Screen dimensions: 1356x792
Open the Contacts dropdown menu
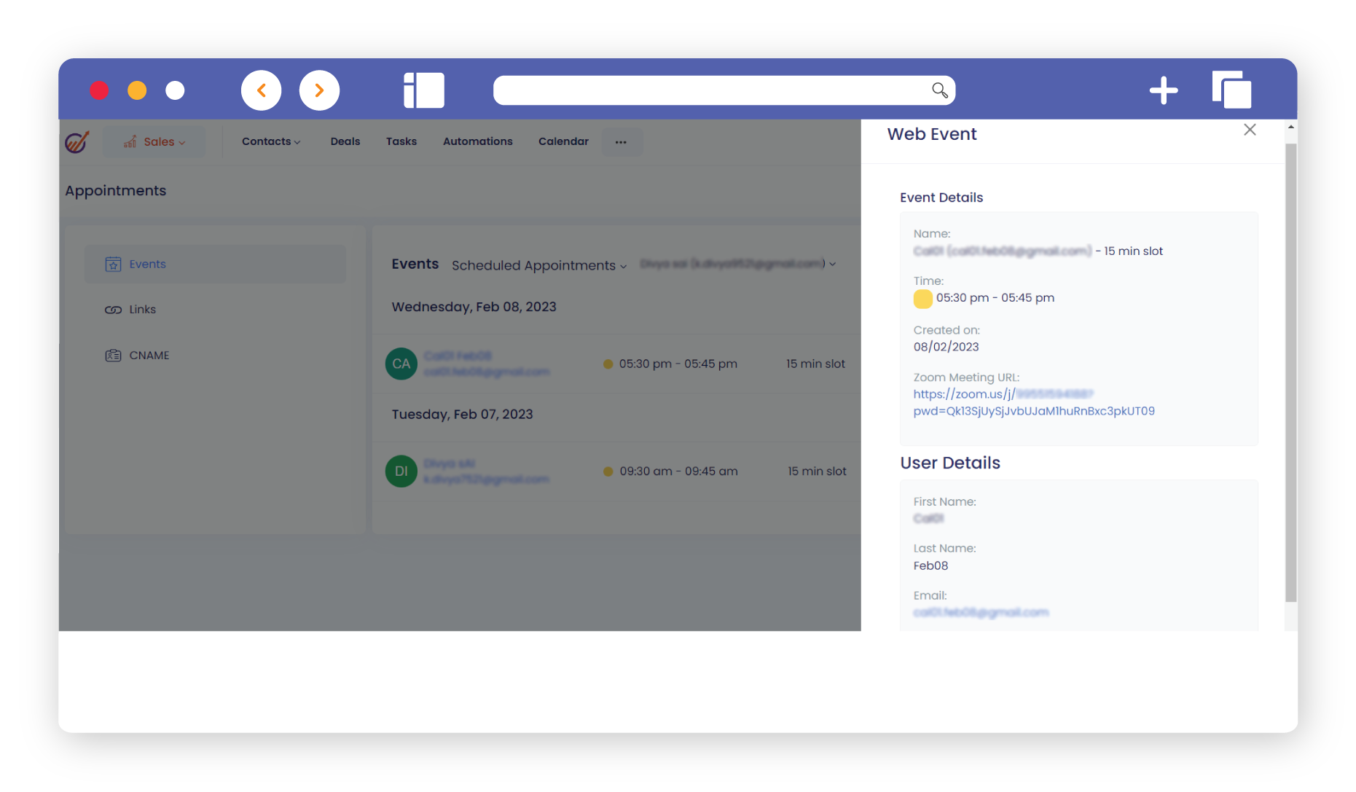click(x=270, y=141)
